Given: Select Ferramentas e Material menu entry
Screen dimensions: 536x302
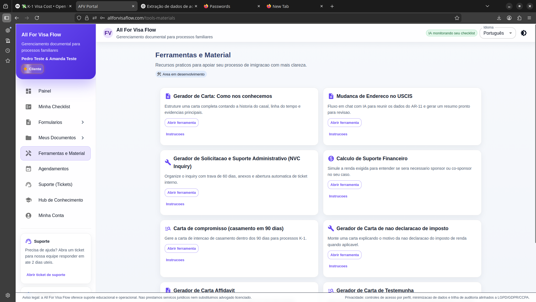Looking at the screenshot, I should coord(56,153).
